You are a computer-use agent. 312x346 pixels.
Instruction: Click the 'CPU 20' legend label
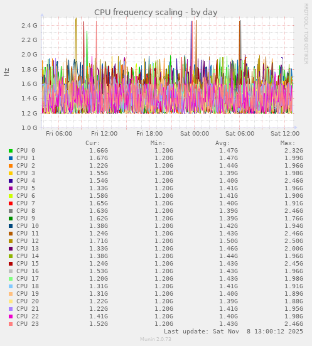[28, 301]
